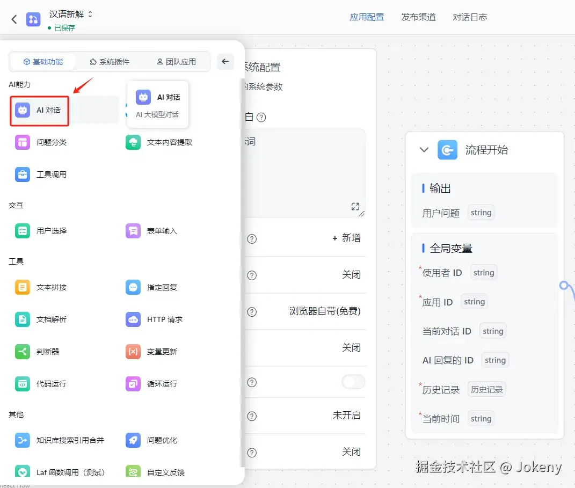
Task: Collapse the node selection panel with back arrow
Action: (x=225, y=61)
